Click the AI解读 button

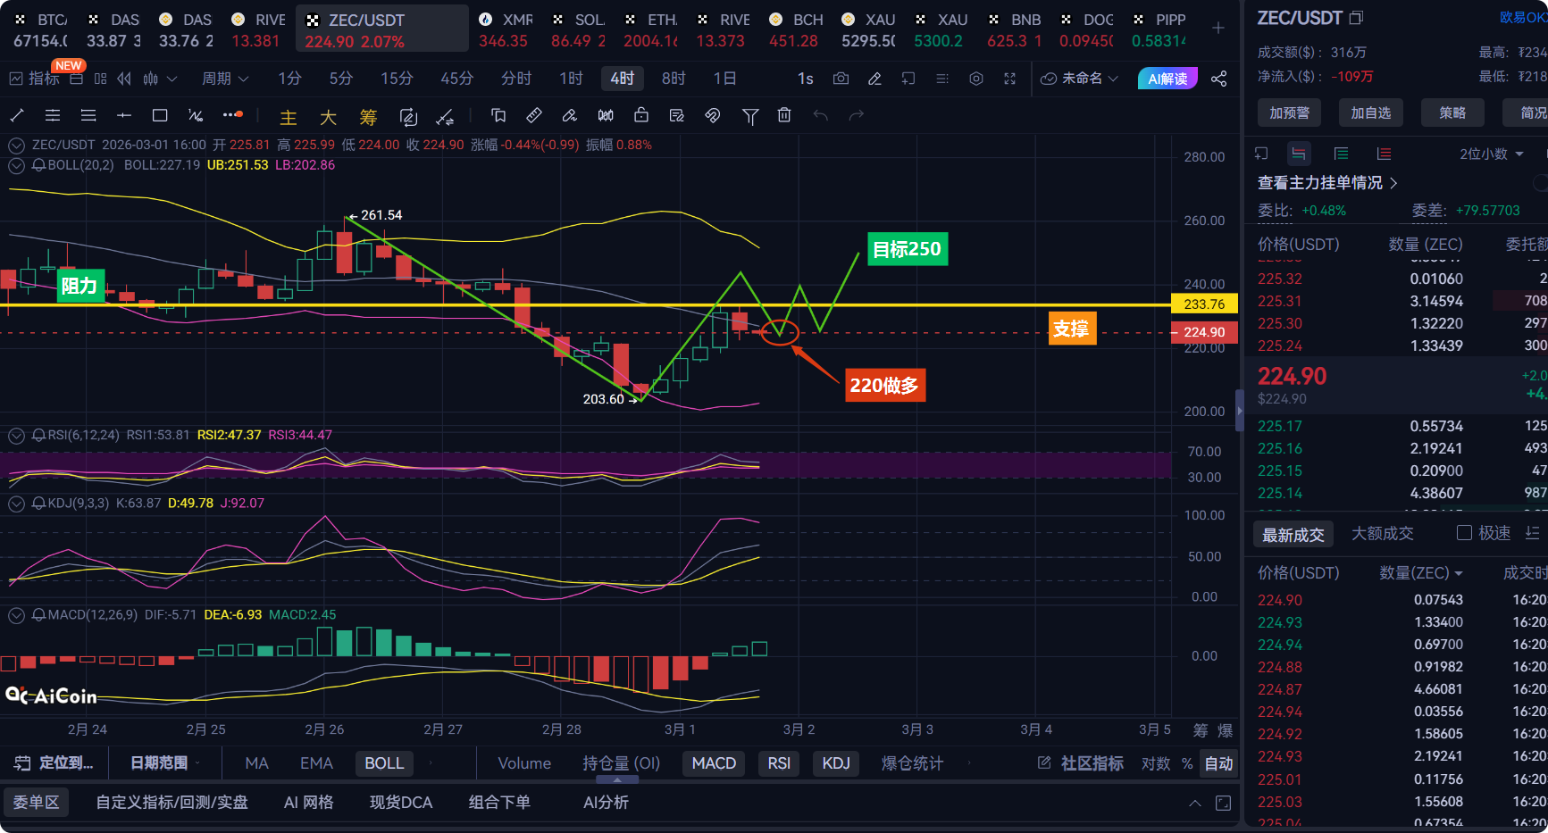click(1167, 79)
